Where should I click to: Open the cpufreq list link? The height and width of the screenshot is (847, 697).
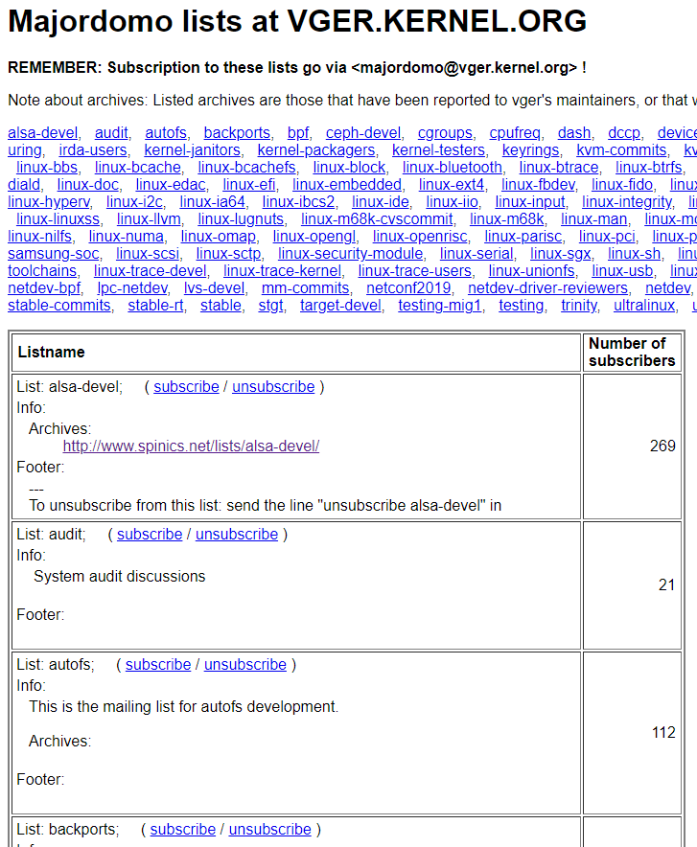point(515,133)
